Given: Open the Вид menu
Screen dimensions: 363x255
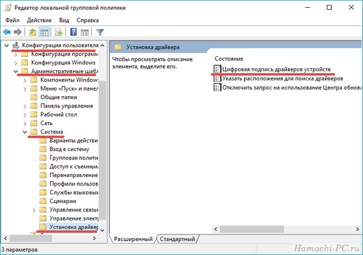Looking at the screenshot, I should [x=64, y=20].
